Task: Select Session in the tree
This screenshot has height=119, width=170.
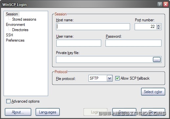Action: [x=12, y=14]
